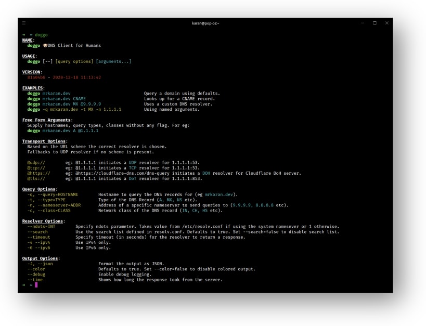Maximize the terminal window
This screenshot has height=326, width=426.
click(375, 23)
